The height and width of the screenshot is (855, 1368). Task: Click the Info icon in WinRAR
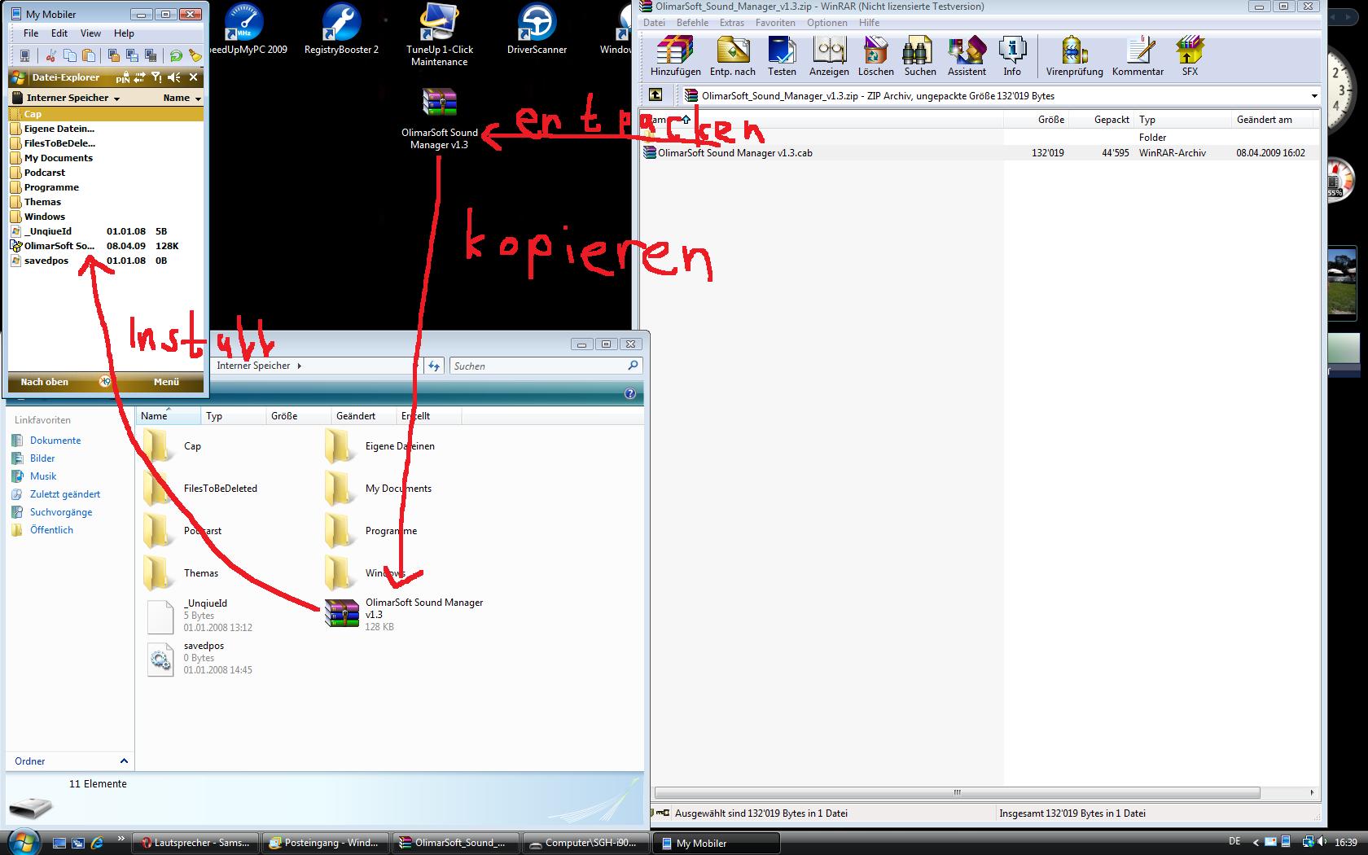coord(1012,56)
